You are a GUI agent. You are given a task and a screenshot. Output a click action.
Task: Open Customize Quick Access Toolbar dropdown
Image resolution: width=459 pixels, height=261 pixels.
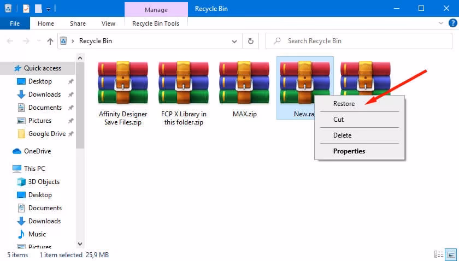[x=49, y=9]
